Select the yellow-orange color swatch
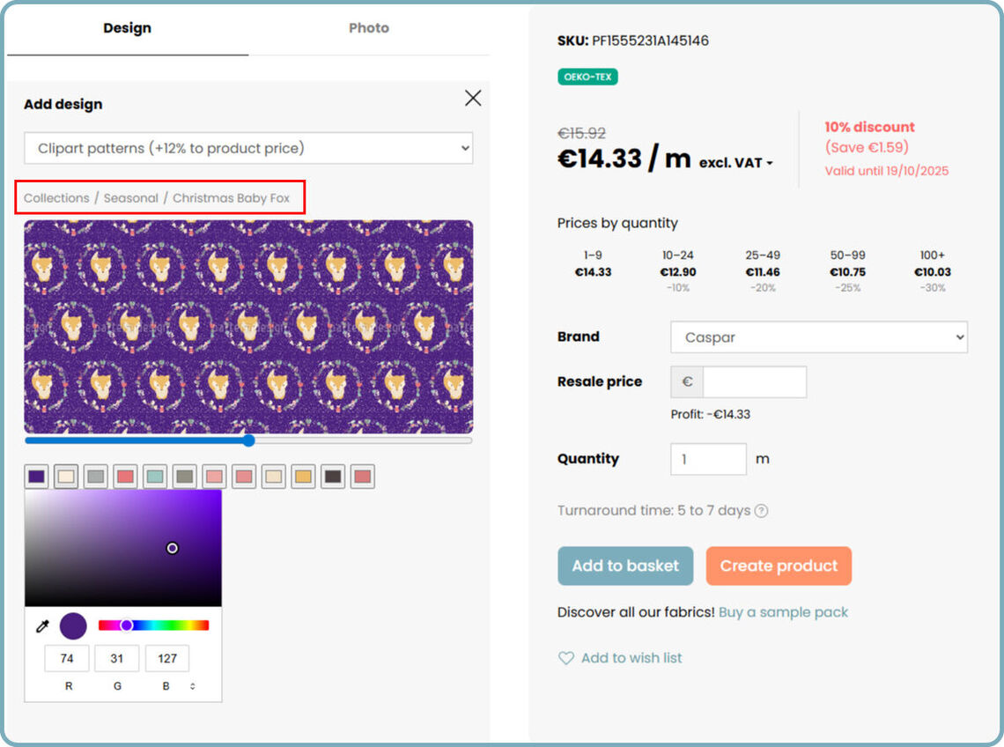Screen dimensions: 1004x747 click(x=303, y=477)
